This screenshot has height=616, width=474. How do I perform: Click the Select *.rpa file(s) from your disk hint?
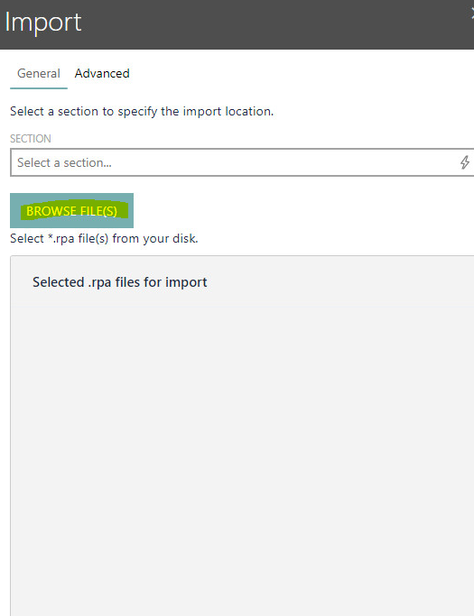point(104,238)
